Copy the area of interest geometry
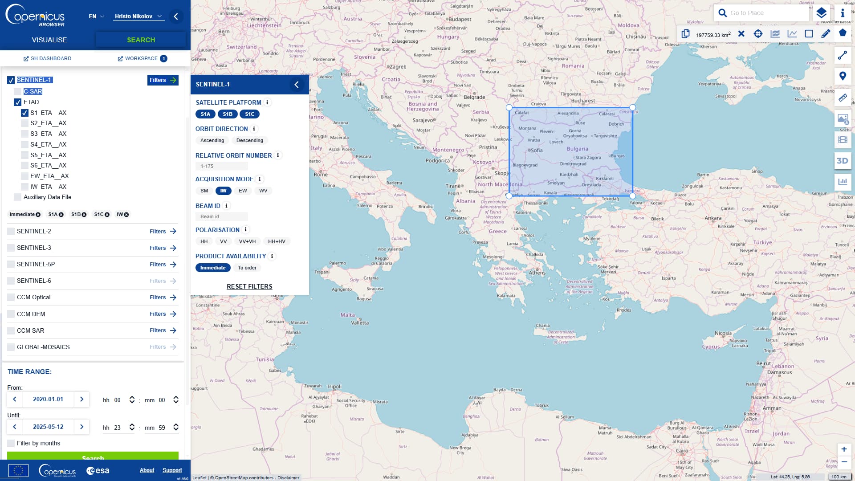This screenshot has width=855, height=481. (x=686, y=34)
